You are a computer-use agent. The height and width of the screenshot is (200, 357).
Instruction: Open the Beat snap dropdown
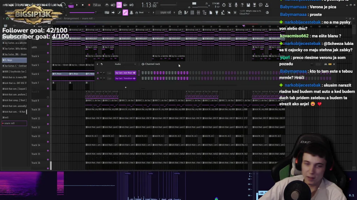[144, 12]
